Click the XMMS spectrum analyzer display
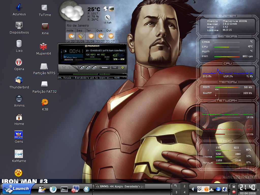Viewport: 260px width, 195px height. click(x=73, y=56)
